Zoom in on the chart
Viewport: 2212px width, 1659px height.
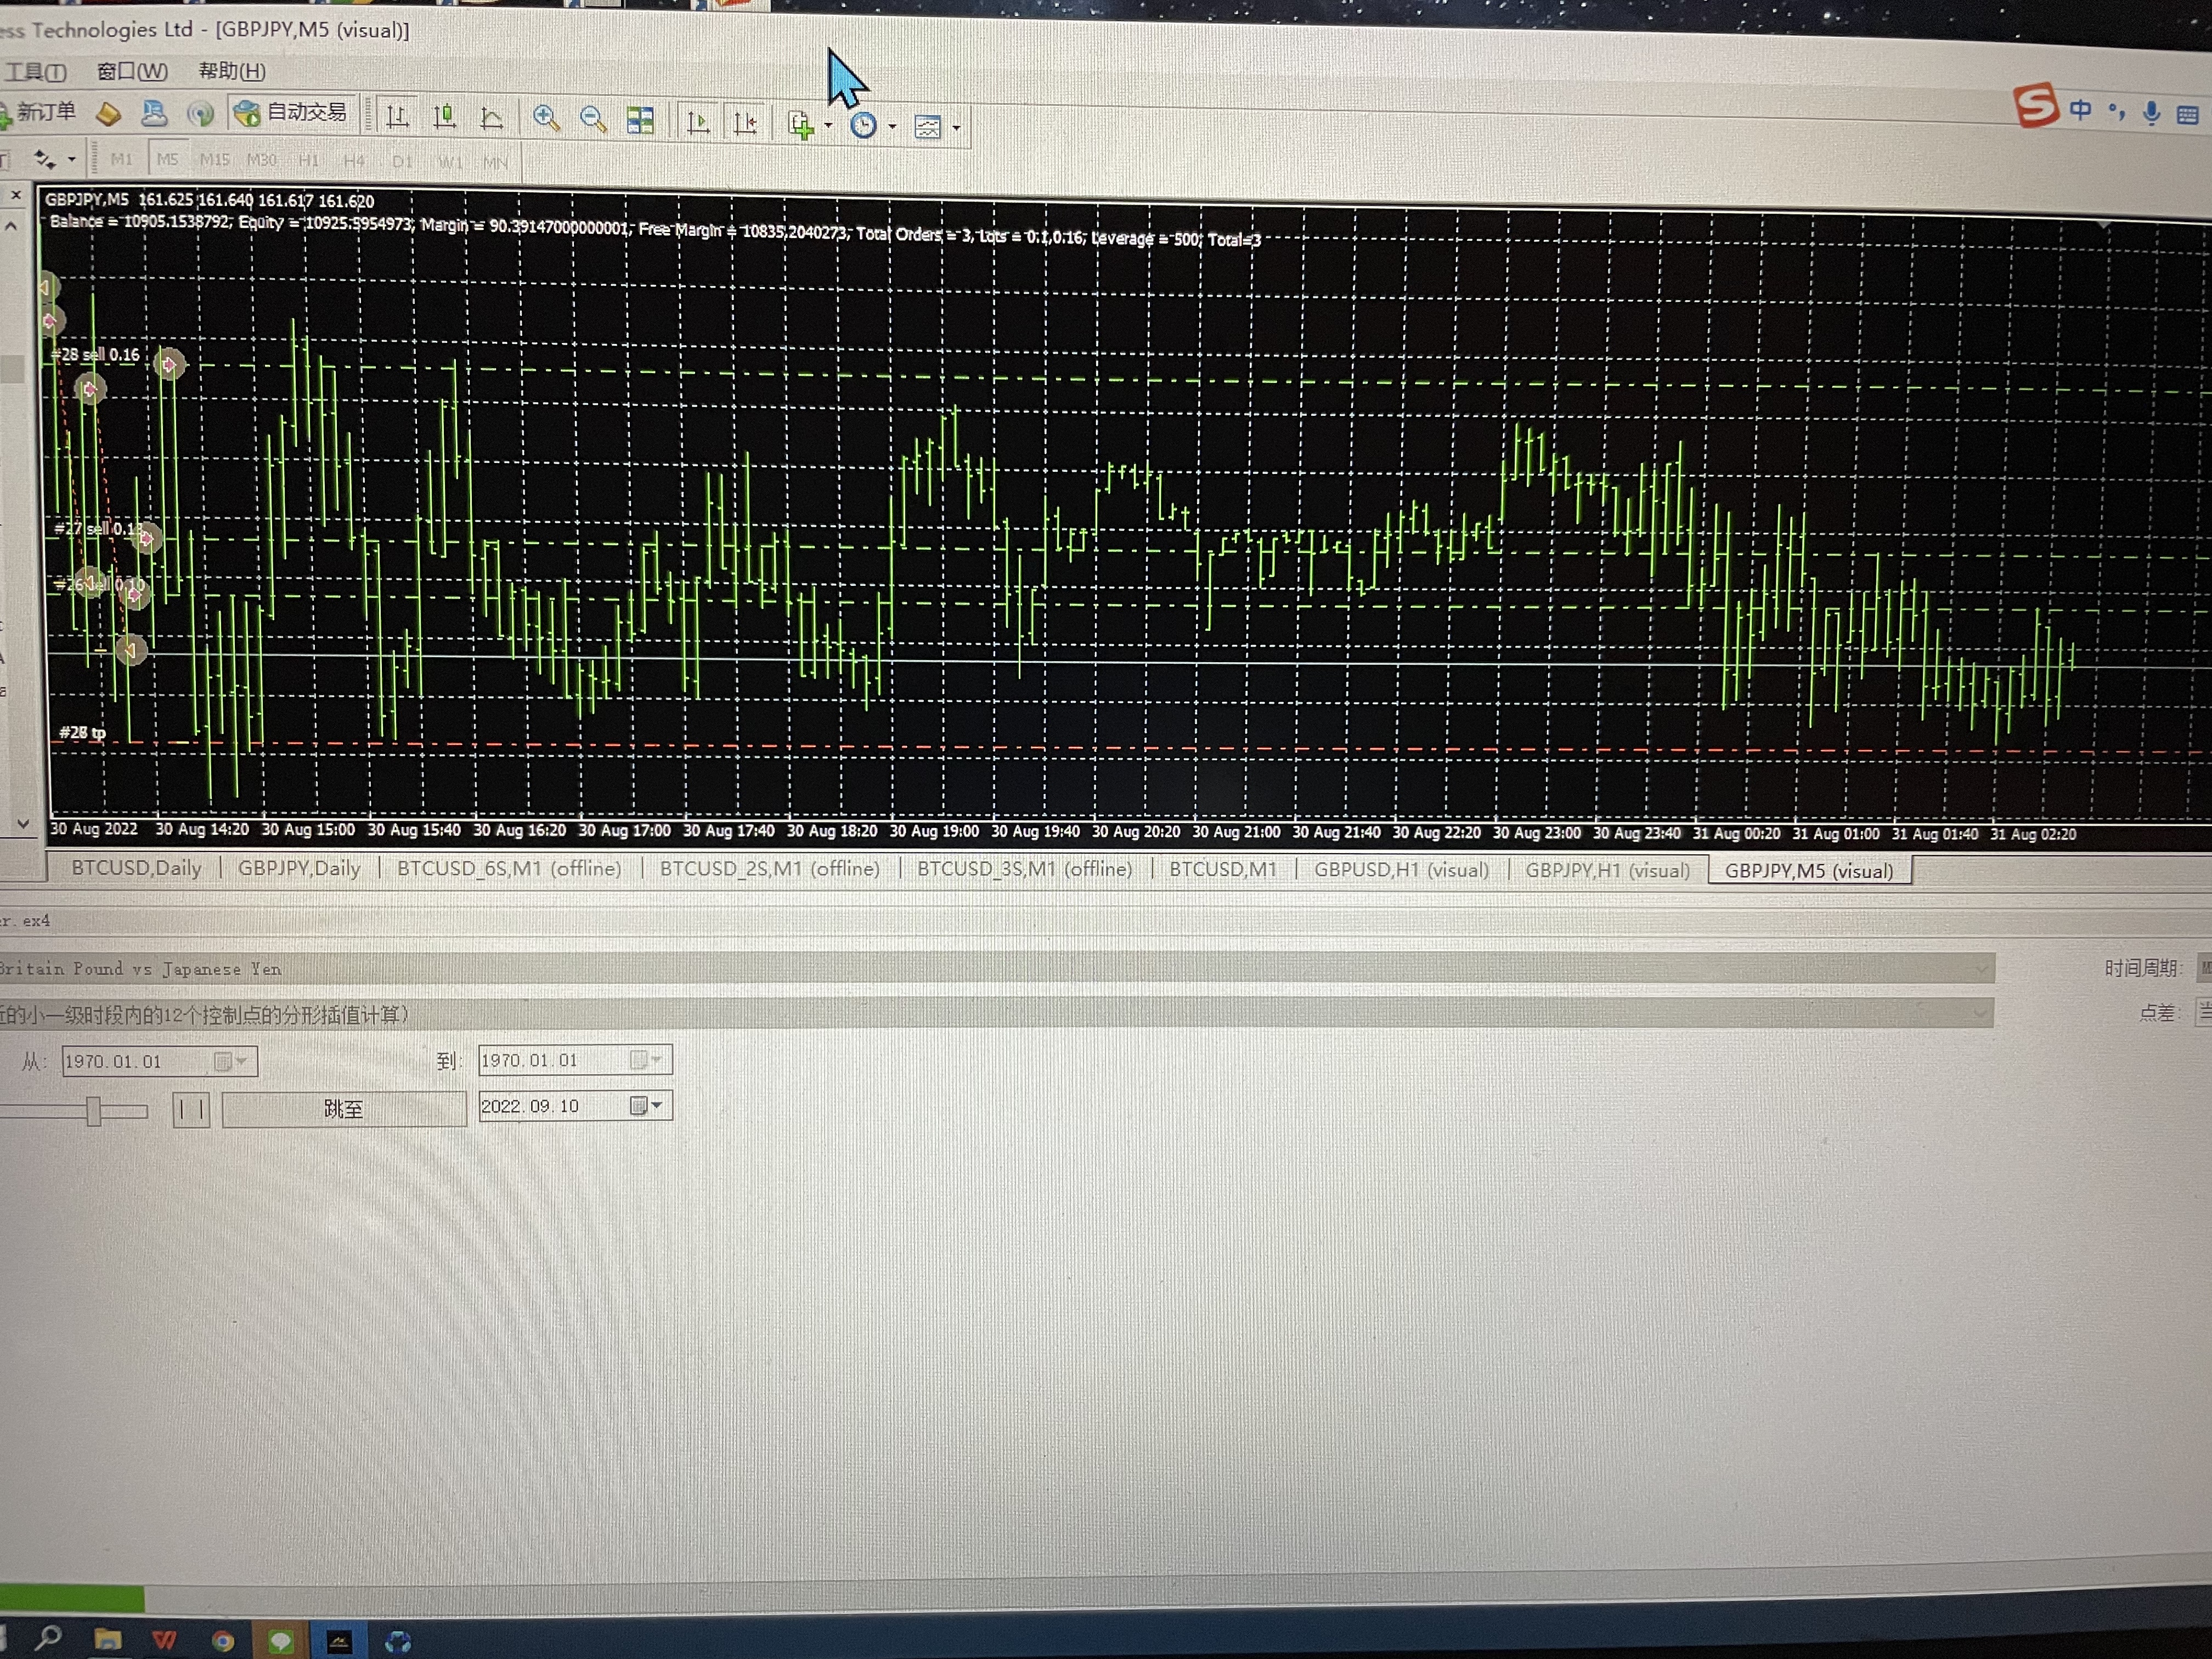545,118
